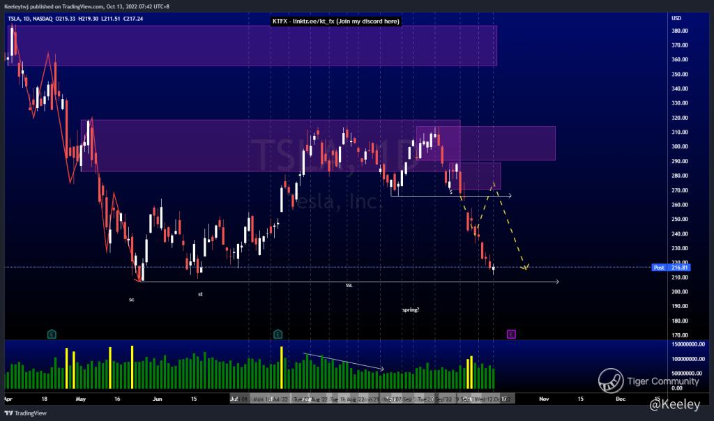Click the yellow arrowhead ending the dashed projection

coord(525,267)
